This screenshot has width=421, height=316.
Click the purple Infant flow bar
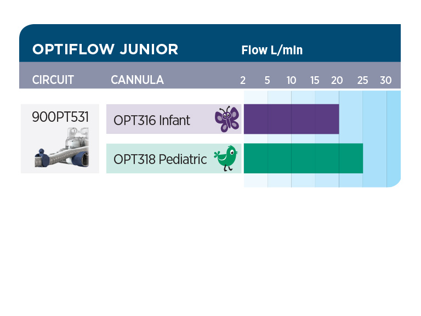[x=291, y=119]
